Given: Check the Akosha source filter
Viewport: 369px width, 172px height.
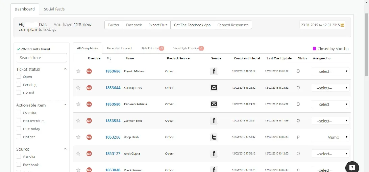Looking at the screenshot, I should pyautogui.click(x=19, y=156).
